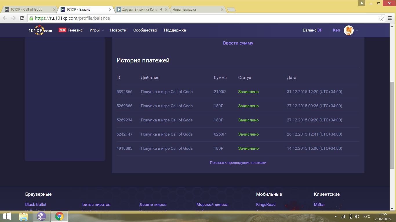Screen dimensions: 396x222
Task: Click Показать предыдущие платежи
Action: point(238,163)
